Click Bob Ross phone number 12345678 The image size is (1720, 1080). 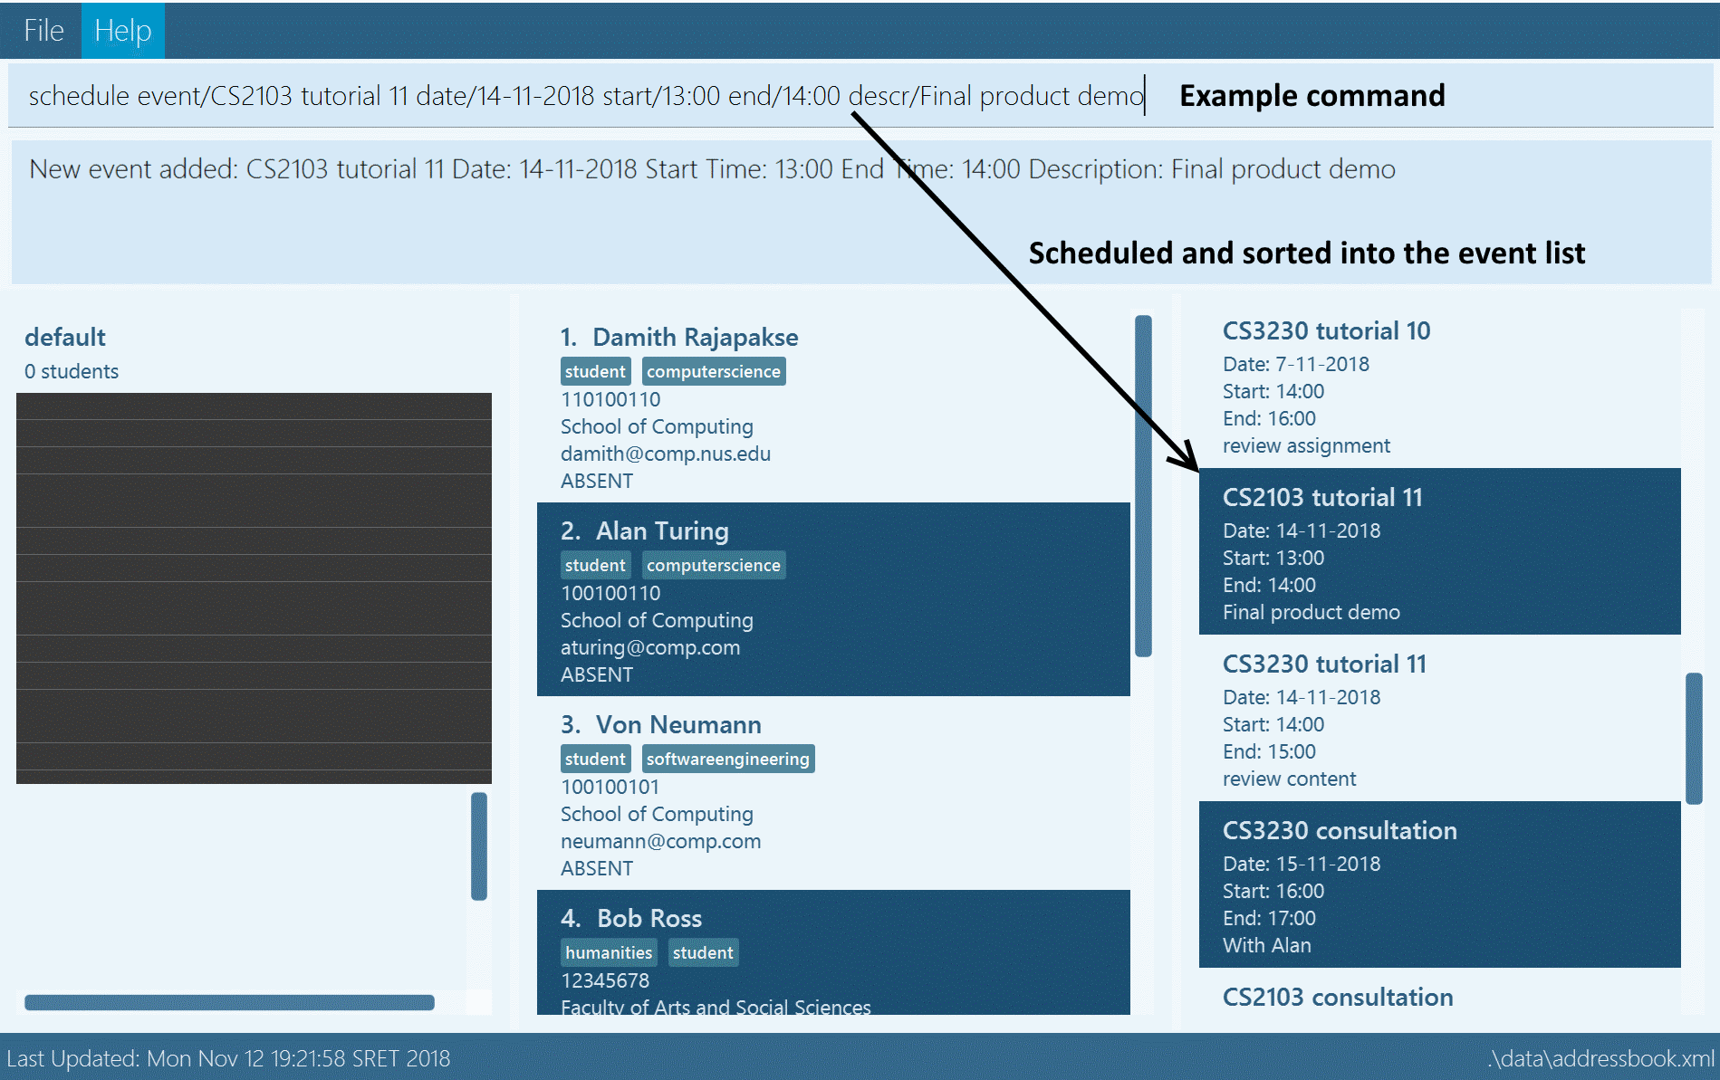click(605, 980)
